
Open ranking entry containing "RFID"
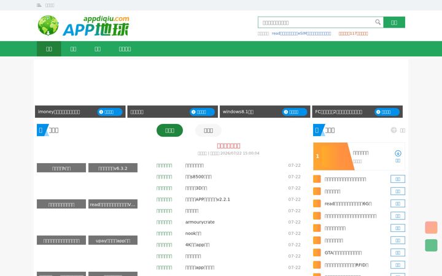click(346, 265)
